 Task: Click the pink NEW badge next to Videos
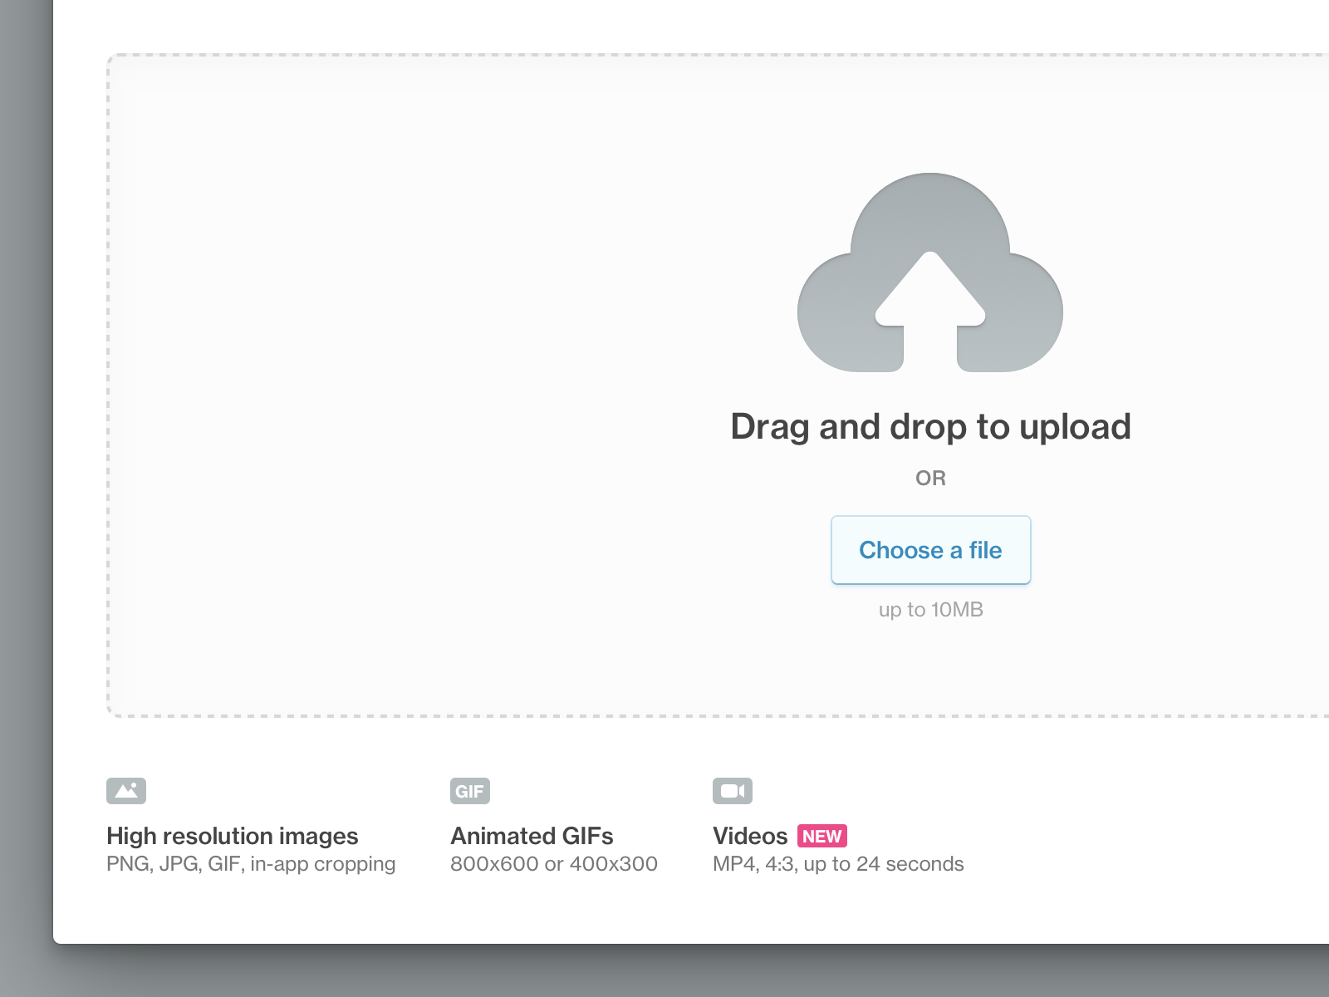point(821,836)
